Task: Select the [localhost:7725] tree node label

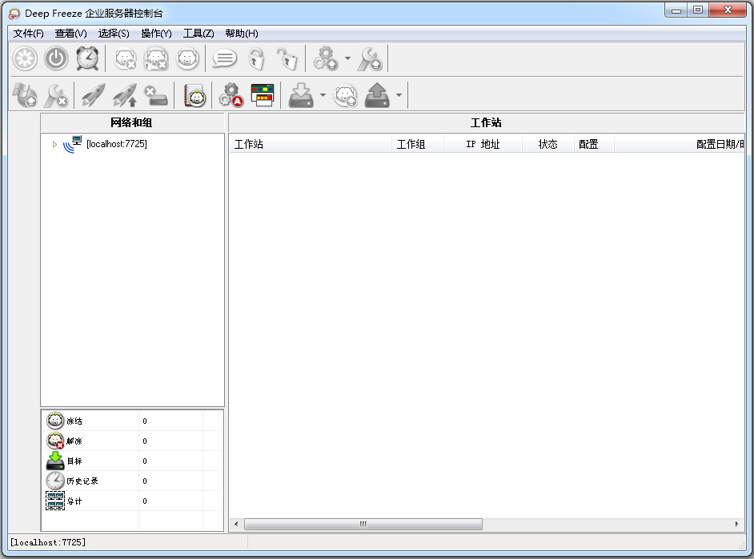Action: (x=117, y=144)
